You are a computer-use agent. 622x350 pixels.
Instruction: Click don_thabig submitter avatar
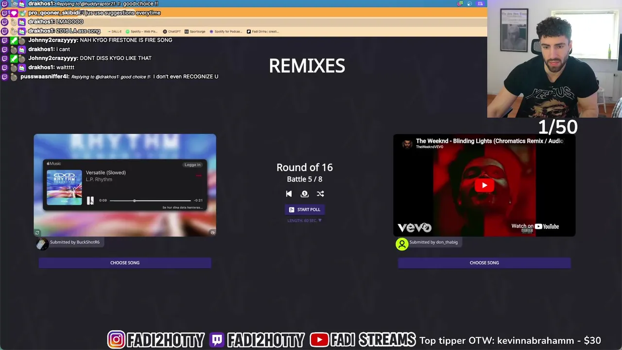(x=402, y=244)
